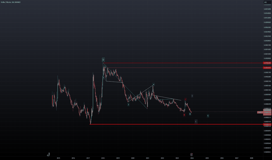272x160 pixels.
Task: Click the 0.00028000 price axis label
Action: (x=267, y=41)
